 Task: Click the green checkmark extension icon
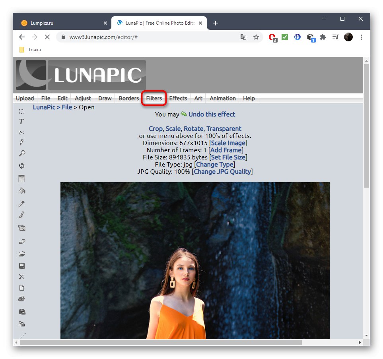(285, 37)
